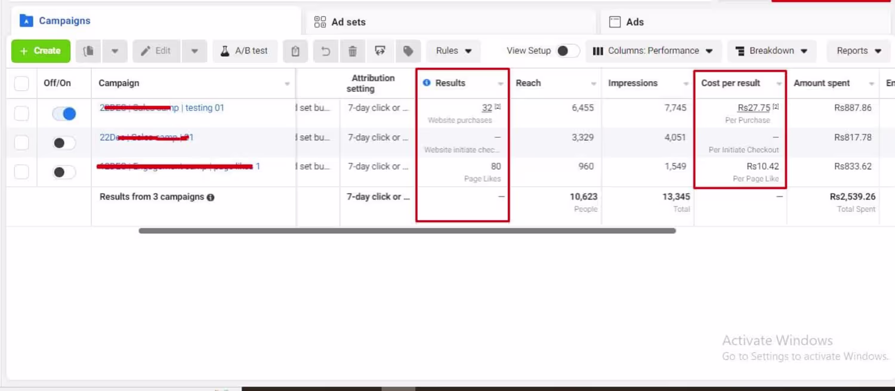Click the green Create button
Image resolution: width=895 pixels, height=391 pixels.
click(x=41, y=51)
